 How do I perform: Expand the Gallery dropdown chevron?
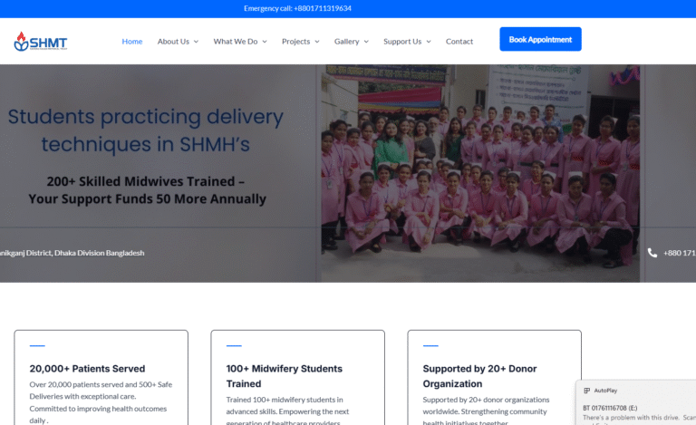pyautogui.click(x=366, y=42)
